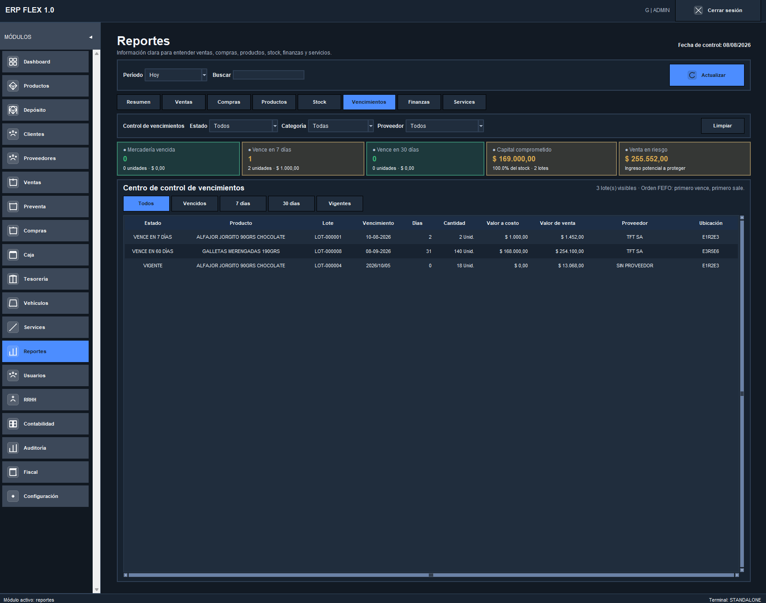Image resolution: width=766 pixels, height=603 pixels.
Task: Click the Reportes chart icon
Action: coord(13,351)
